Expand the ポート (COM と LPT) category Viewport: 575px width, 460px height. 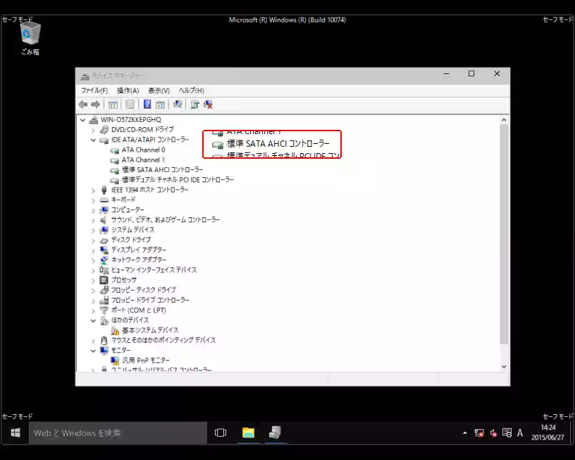[x=93, y=310]
